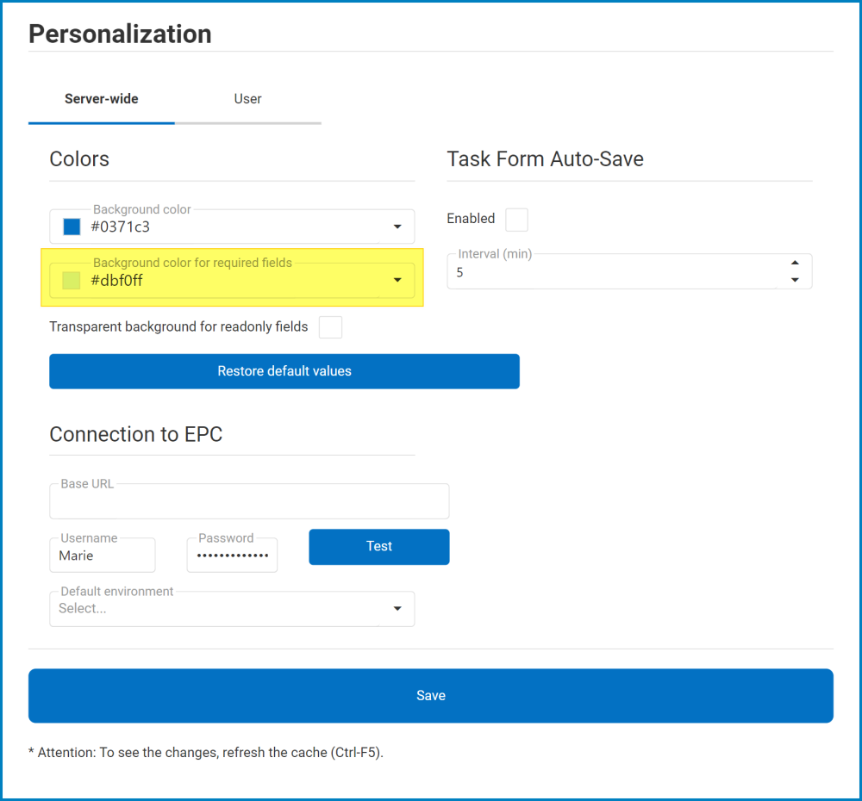Select the Username field containing Marie
This screenshot has width=862, height=801.
pyautogui.click(x=102, y=555)
